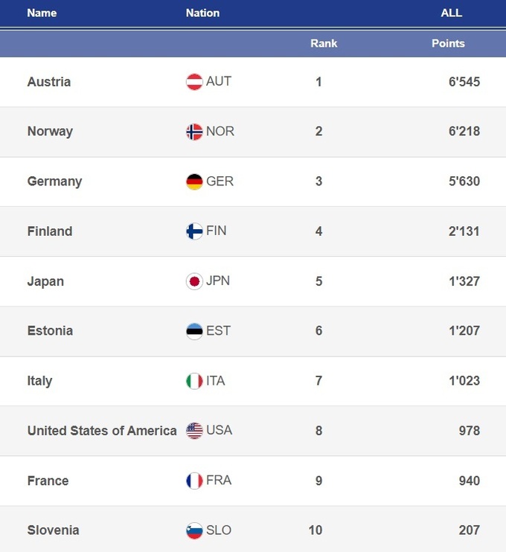Click the Finland flag icon
The width and height of the screenshot is (506, 552).
tap(194, 231)
